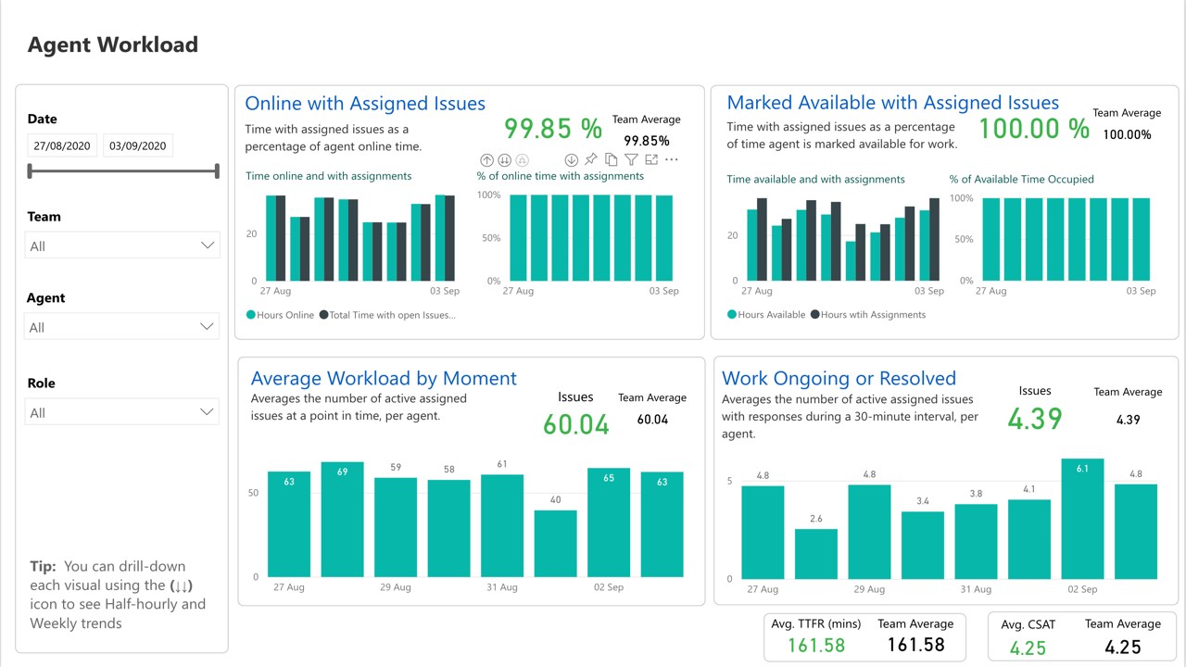Click the % of Available Time Occupied subtitle

pos(1022,179)
